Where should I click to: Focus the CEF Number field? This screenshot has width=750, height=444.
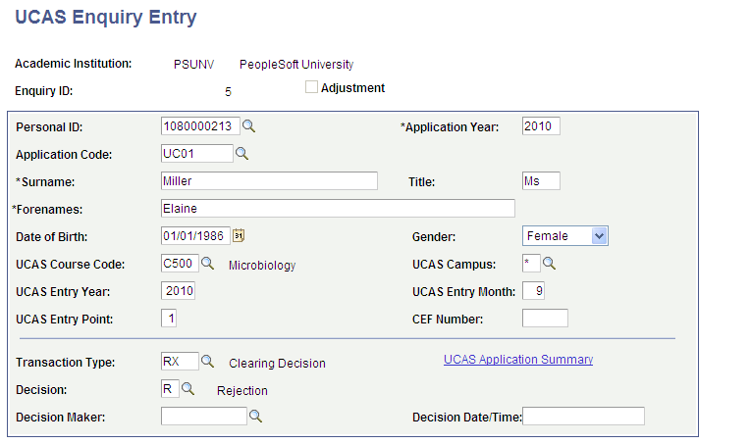[545, 318]
